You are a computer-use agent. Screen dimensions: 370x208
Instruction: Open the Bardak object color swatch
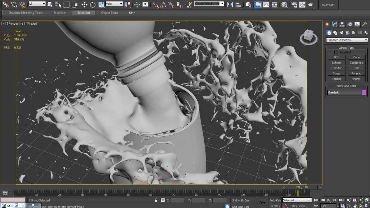(x=364, y=92)
